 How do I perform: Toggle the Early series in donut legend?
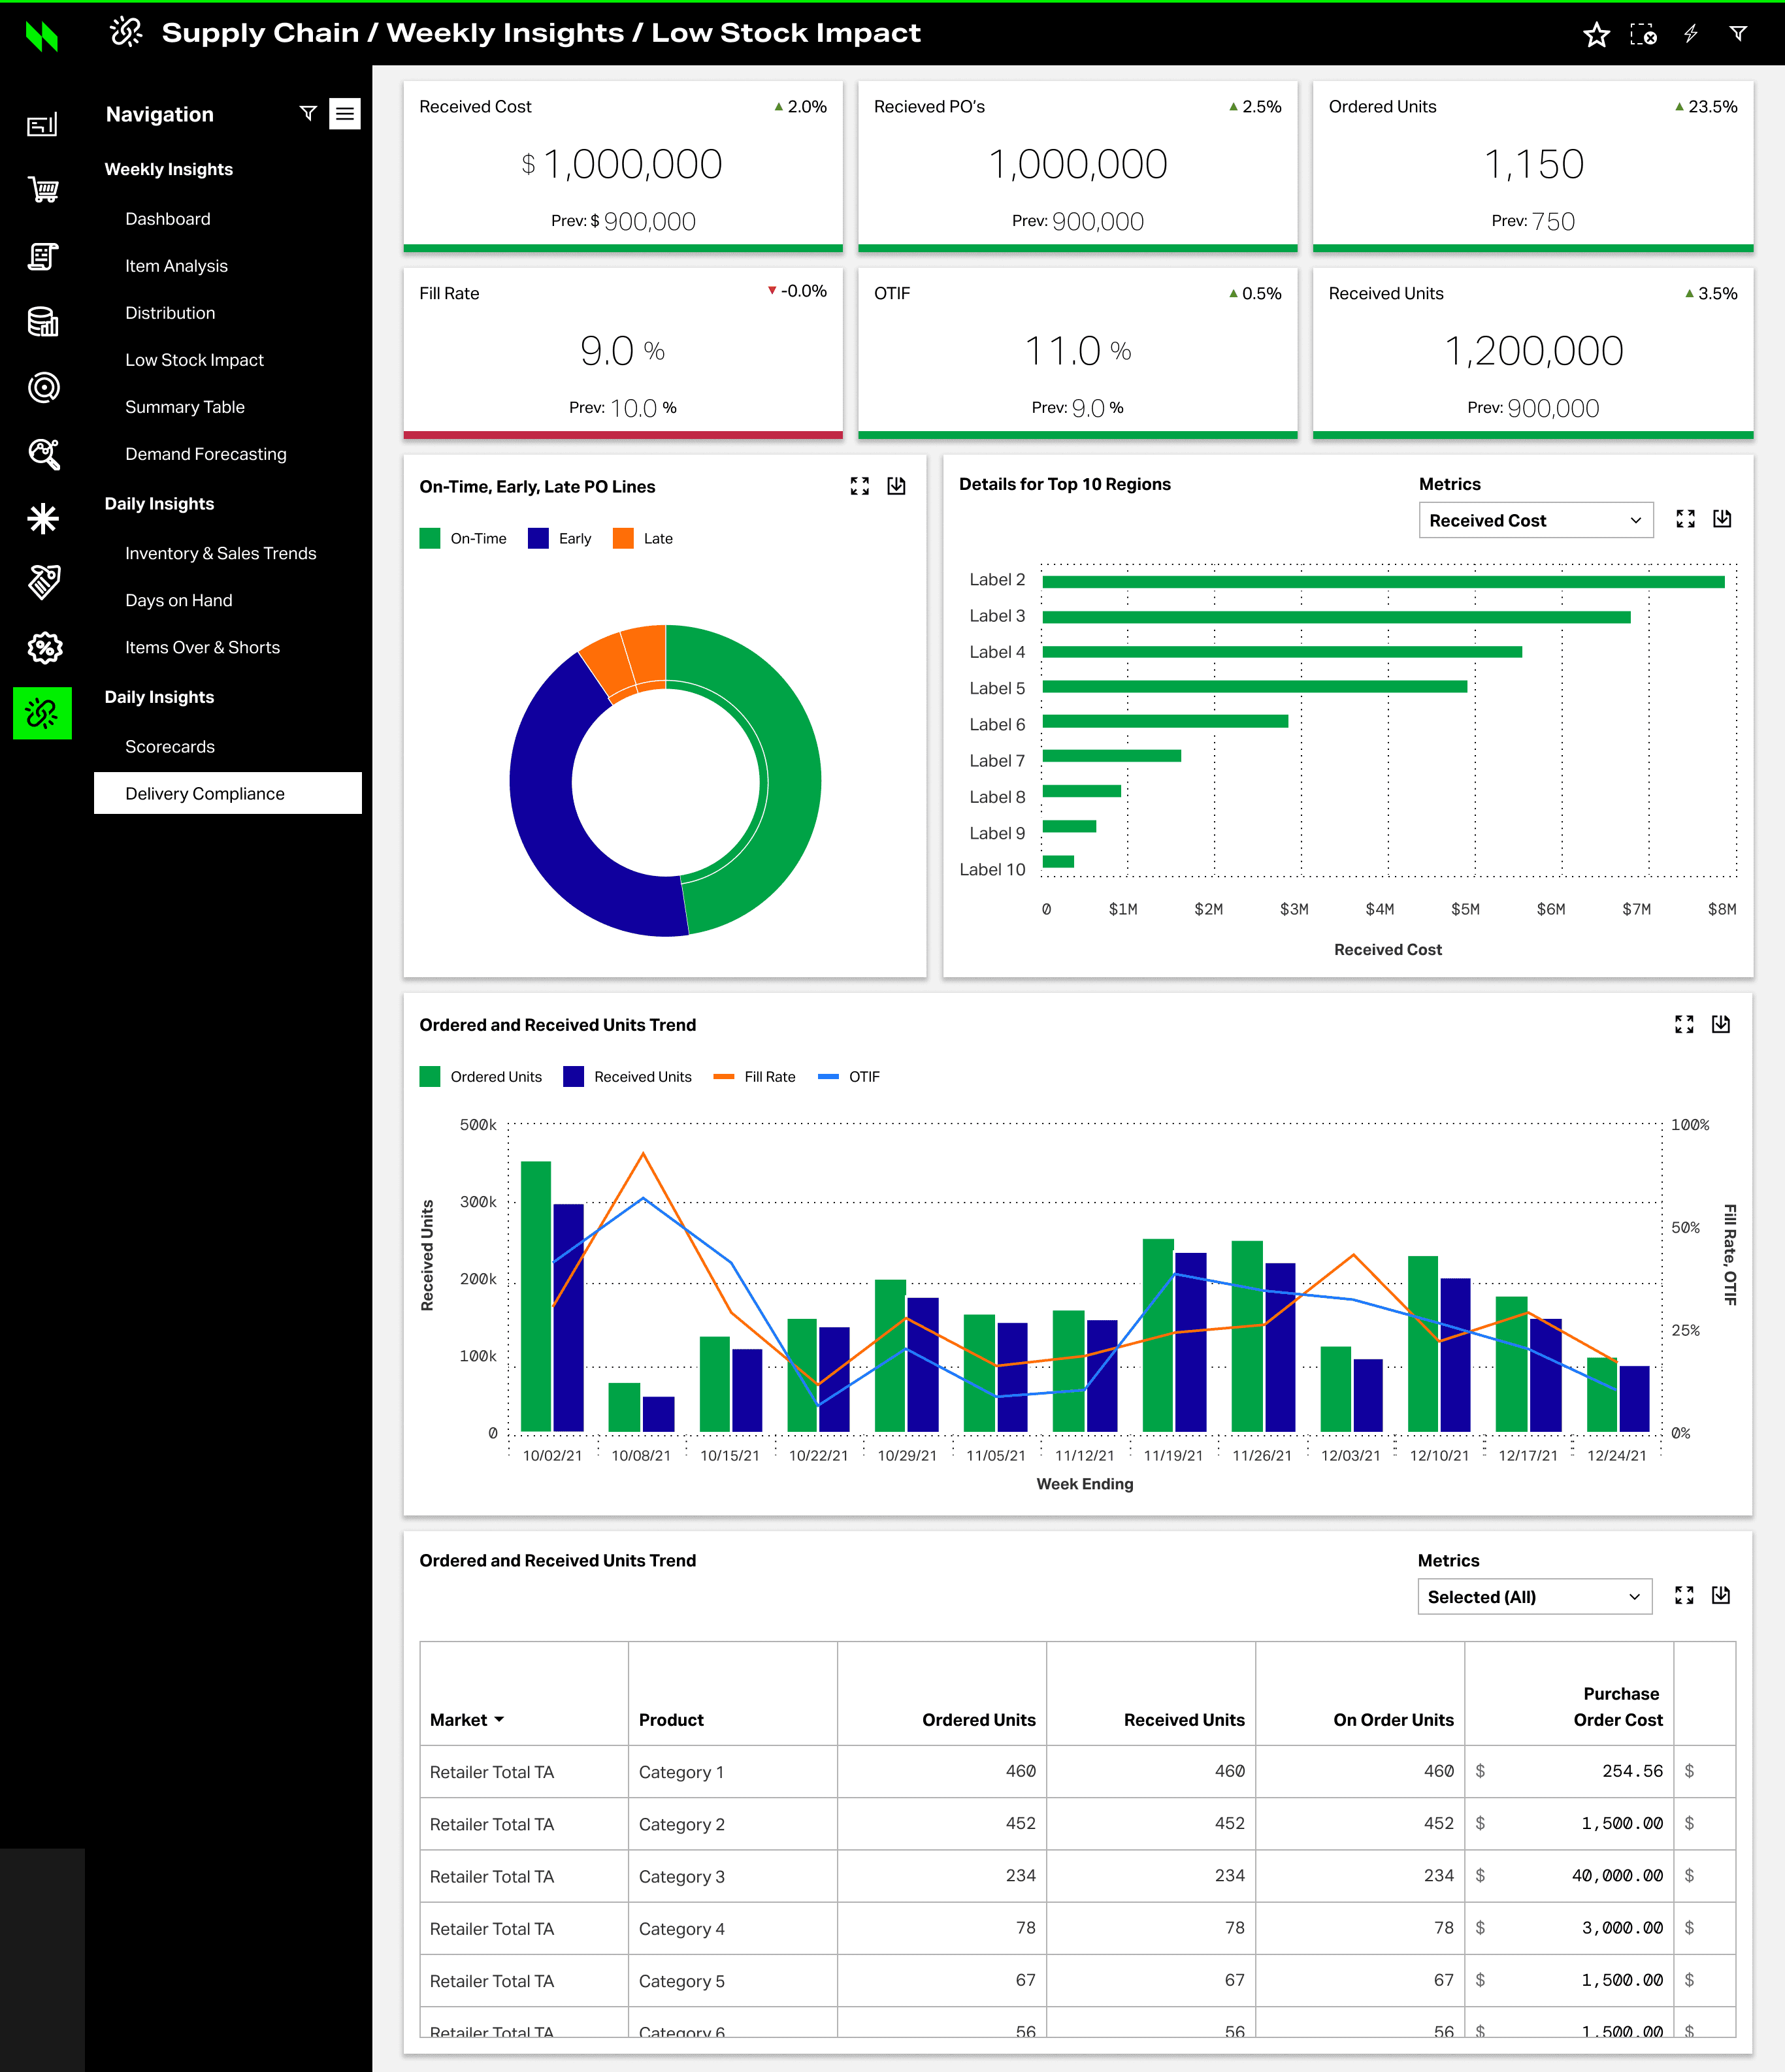(x=560, y=538)
